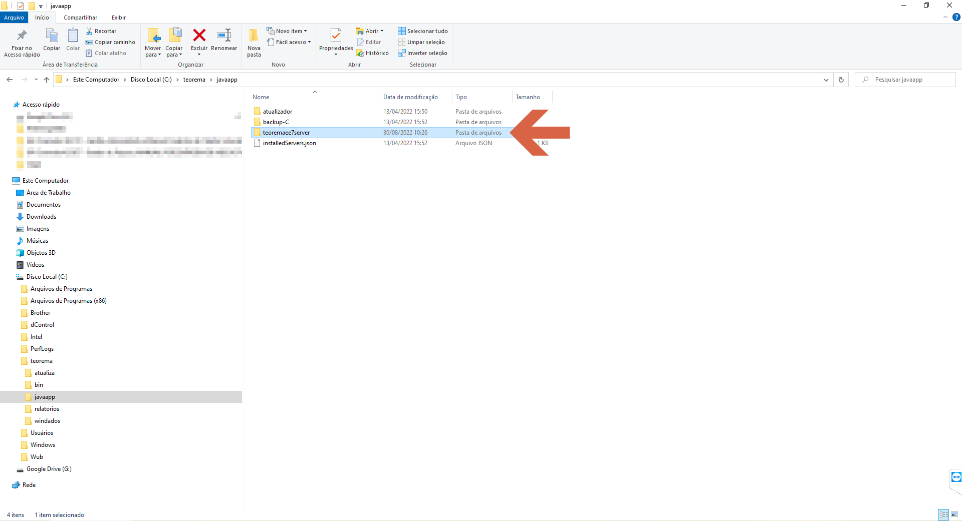Open Vídeos in sidebar

tap(35, 265)
